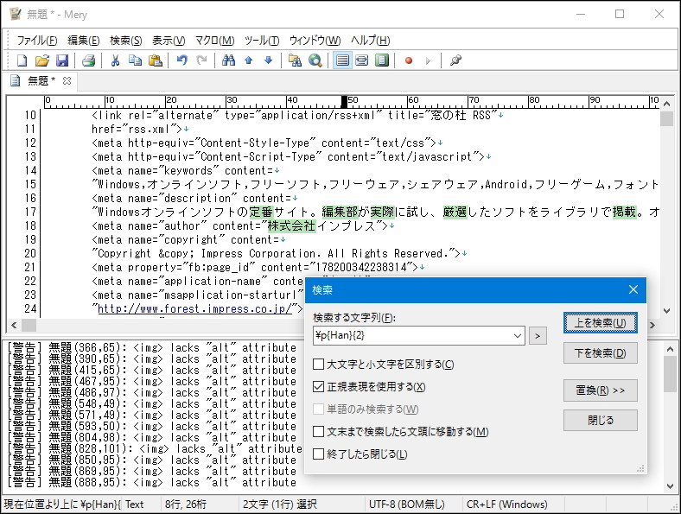
Task: Expand the 置換(R) >> replace section
Action: tap(601, 390)
